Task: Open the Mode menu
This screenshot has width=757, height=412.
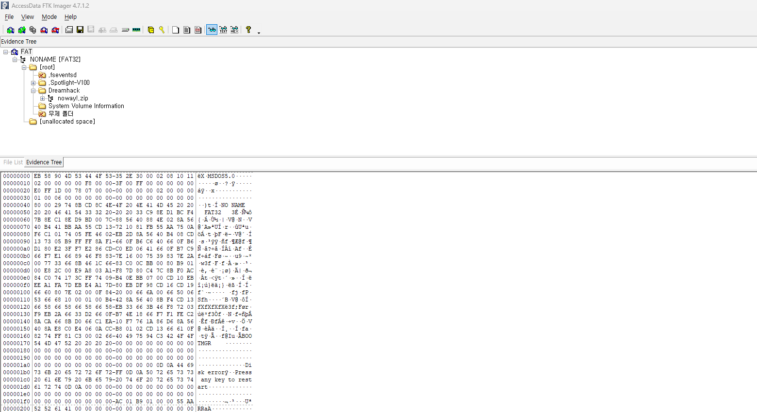Action: (49, 17)
